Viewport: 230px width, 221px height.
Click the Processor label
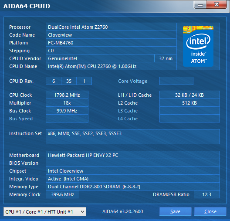[x=20, y=27]
